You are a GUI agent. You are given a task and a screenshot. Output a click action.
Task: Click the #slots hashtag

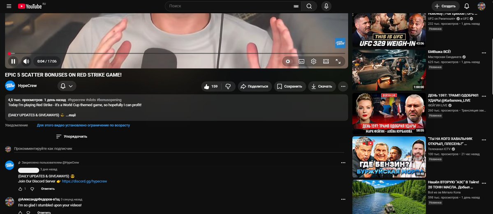[x=90, y=100]
